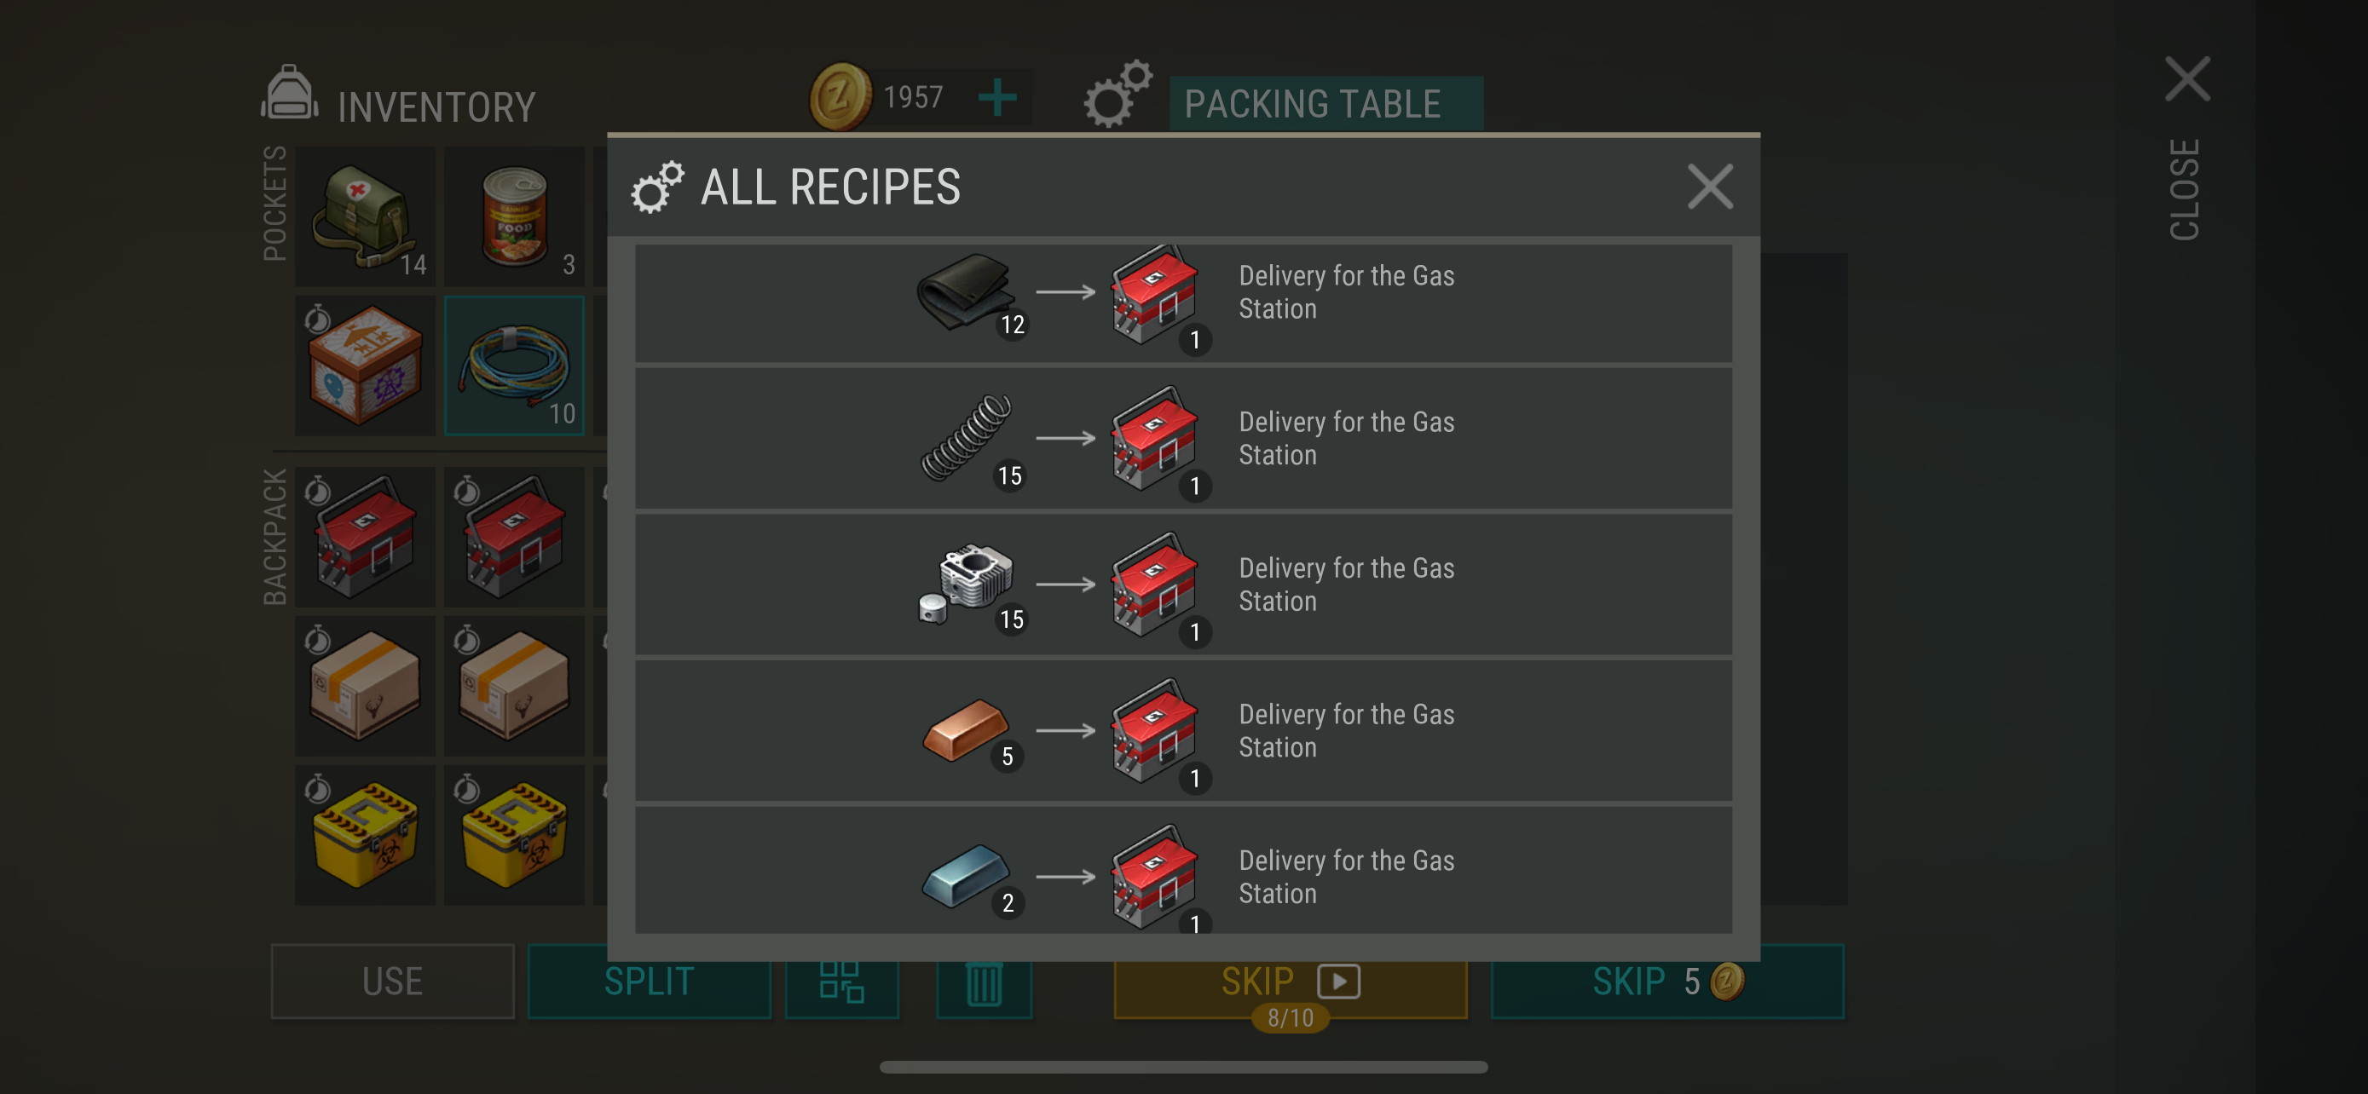The image size is (2368, 1094).
Task: Select the orange park crate item
Action: click(365, 365)
